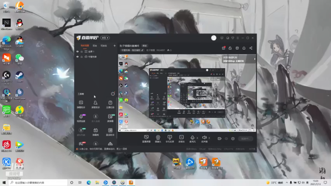The image size is (331, 186).
Task: Click the mode switch pill next to logo
Action: pyautogui.click(x=105, y=38)
